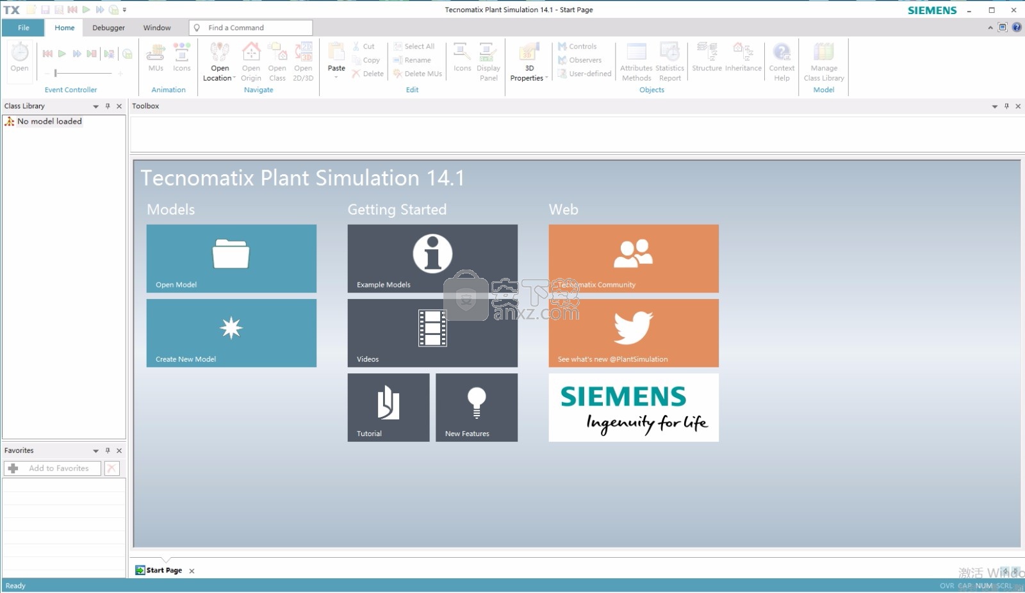Open the Open Location dropdown
This screenshot has height=593, width=1025.
[220, 62]
